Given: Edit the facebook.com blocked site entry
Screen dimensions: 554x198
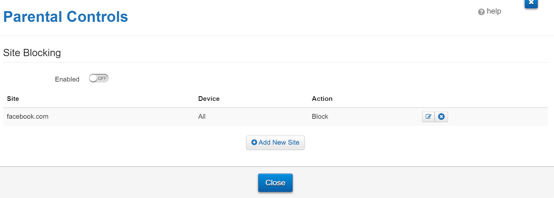Looking at the screenshot, I should click(x=428, y=117).
